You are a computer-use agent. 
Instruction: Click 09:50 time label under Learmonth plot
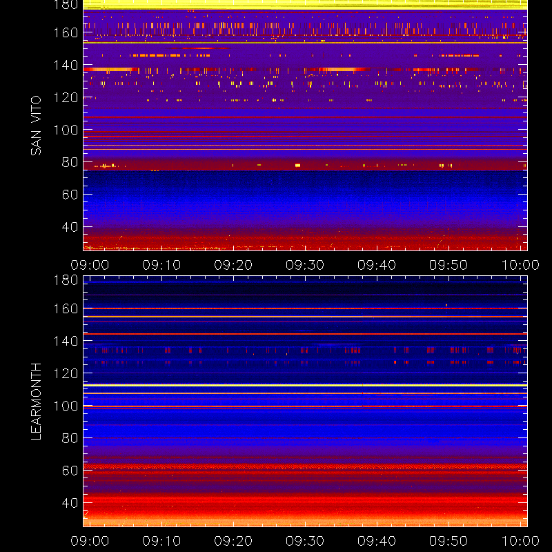448,541
